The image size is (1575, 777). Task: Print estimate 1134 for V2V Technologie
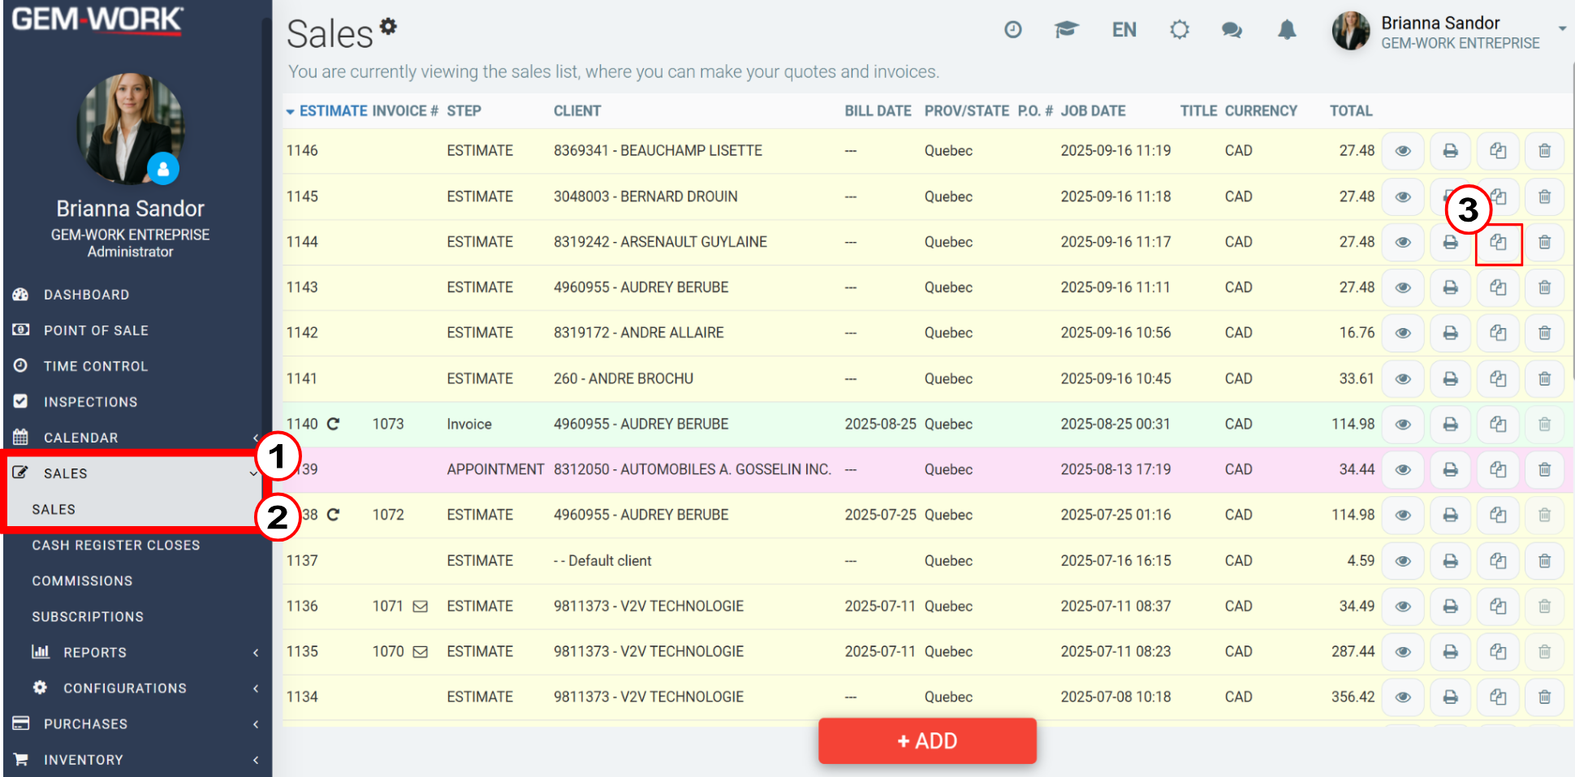[x=1450, y=697]
